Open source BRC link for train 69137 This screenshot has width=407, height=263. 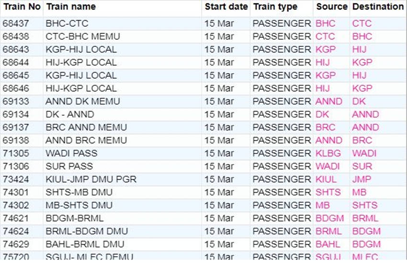pyautogui.click(x=326, y=127)
